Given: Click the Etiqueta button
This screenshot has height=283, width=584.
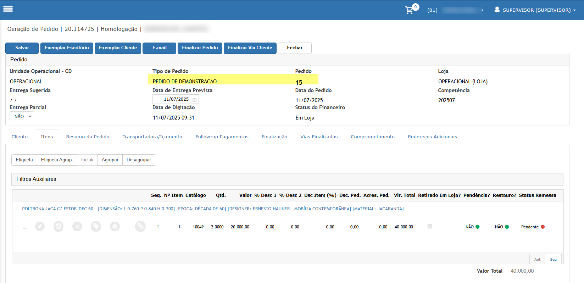Looking at the screenshot, I should (x=24, y=160).
